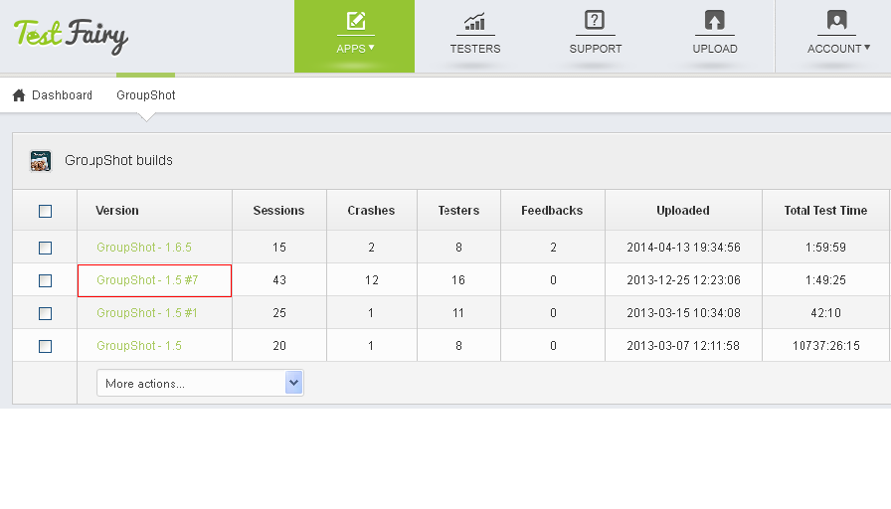Open the GroupShot - 1.6.5 build link

coord(144,248)
